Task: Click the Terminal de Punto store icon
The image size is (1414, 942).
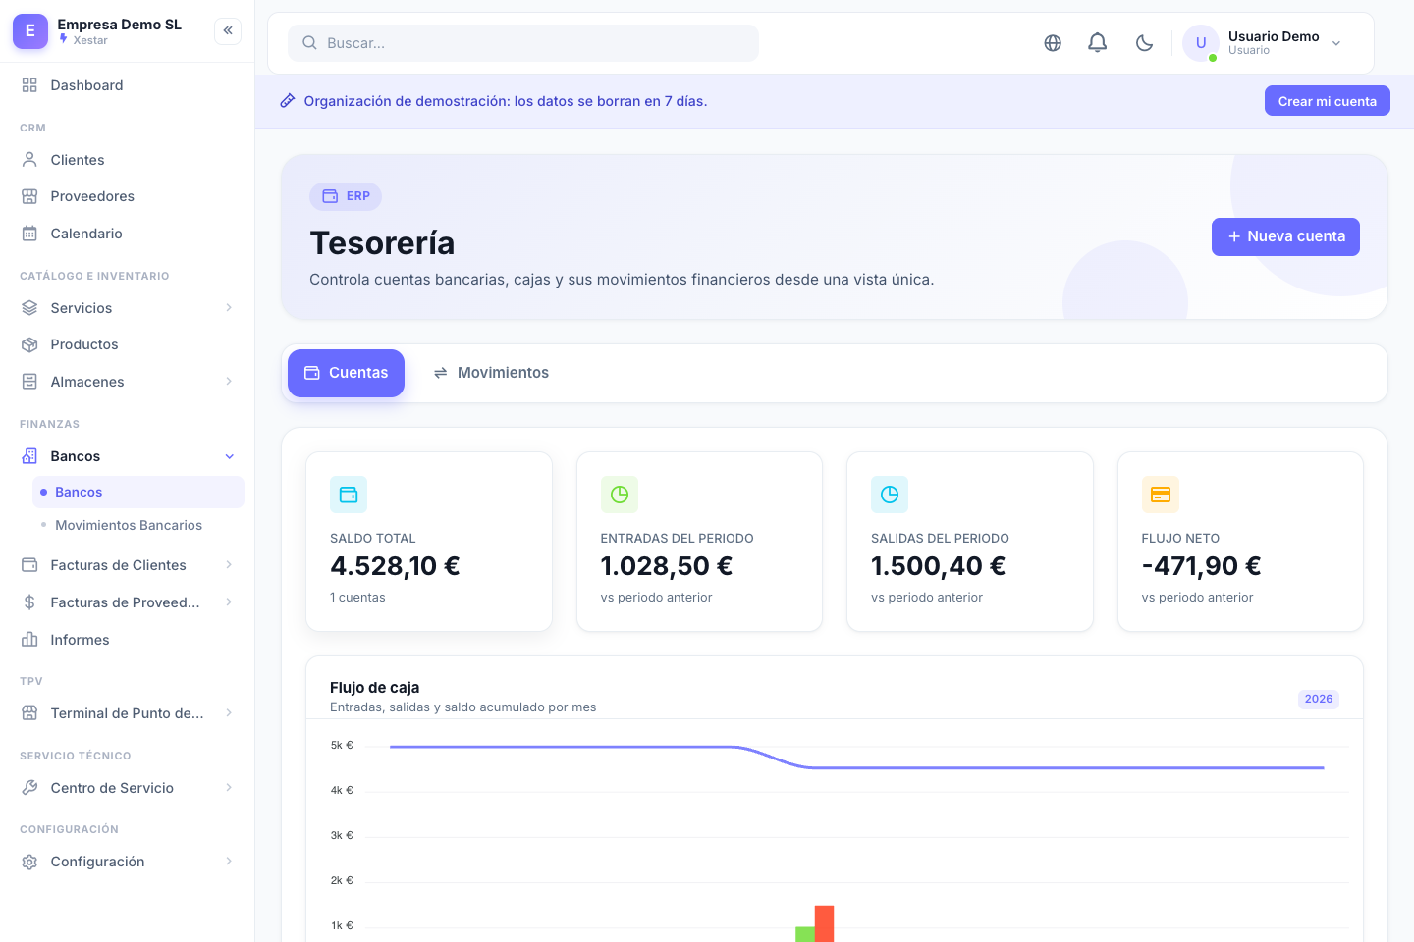Action: (x=29, y=713)
